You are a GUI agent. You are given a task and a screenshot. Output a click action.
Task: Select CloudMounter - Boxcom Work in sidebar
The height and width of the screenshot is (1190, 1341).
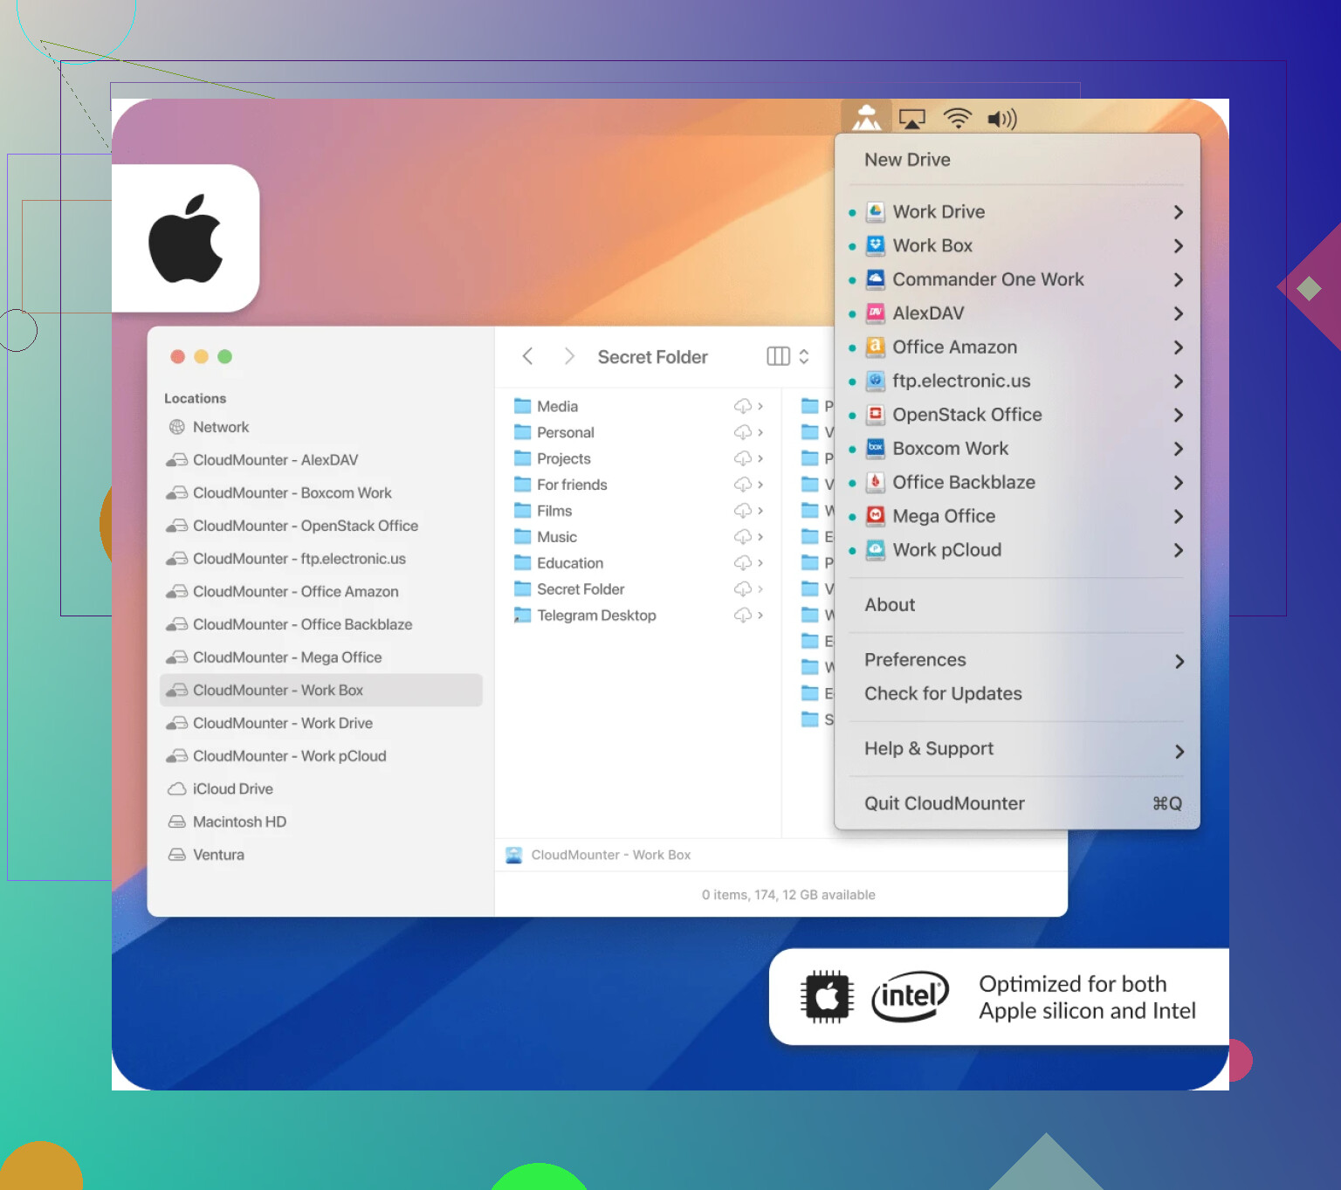[x=321, y=493]
